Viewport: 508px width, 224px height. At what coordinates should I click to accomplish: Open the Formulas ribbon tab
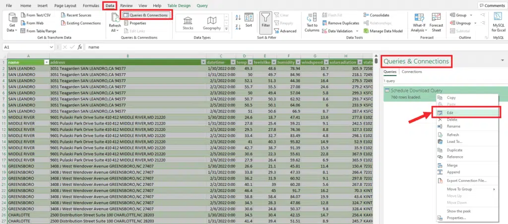[x=91, y=5]
